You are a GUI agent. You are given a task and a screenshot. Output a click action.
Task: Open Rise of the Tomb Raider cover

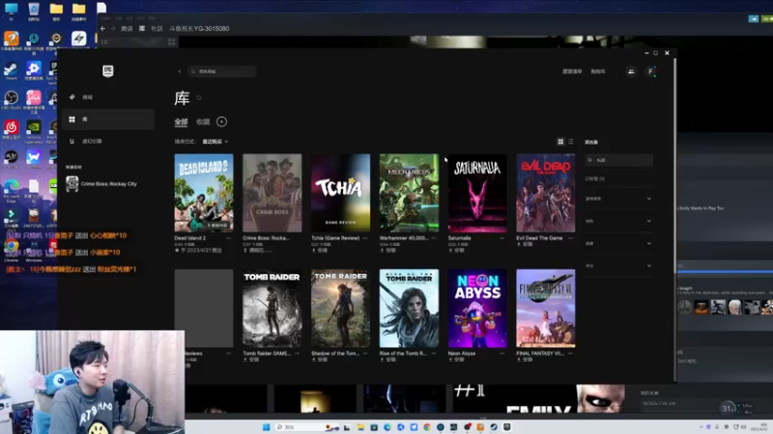click(409, 308)
